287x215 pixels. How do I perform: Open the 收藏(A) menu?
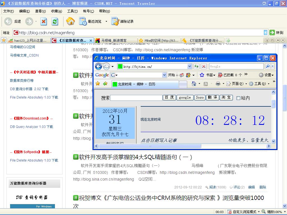click(x=56, y=11)
